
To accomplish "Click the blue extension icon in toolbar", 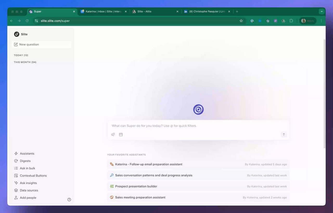I will tap(260, 21).
